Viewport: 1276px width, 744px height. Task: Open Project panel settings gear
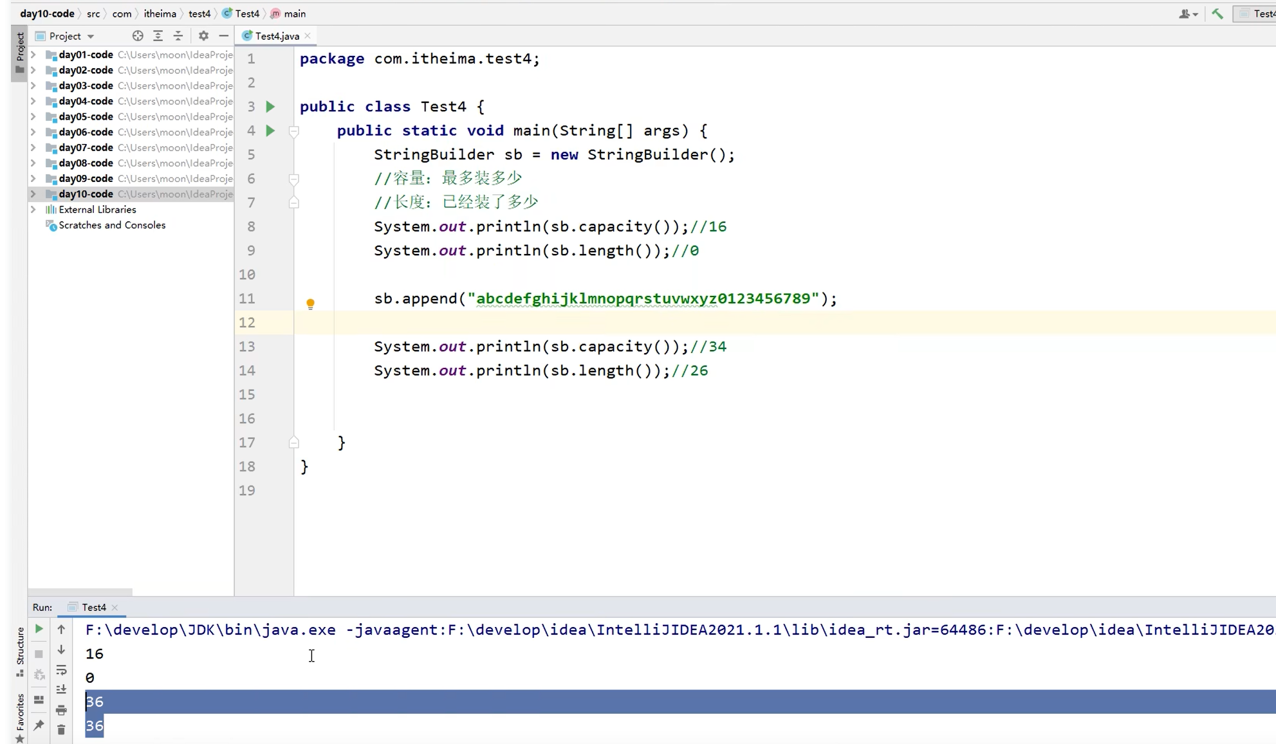(203, 36)
